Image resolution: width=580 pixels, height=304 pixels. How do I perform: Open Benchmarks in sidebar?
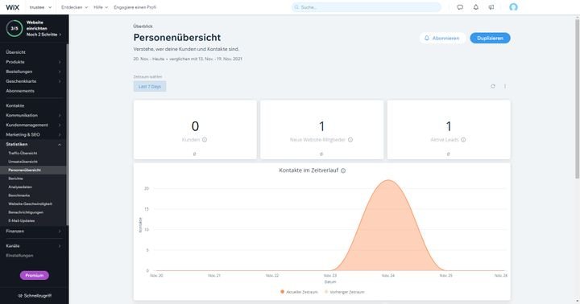(x=19, y=195)
